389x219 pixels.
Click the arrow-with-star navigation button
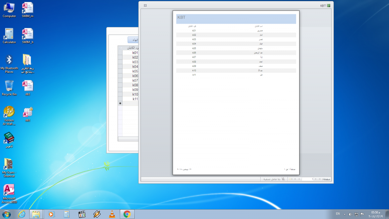291,179
